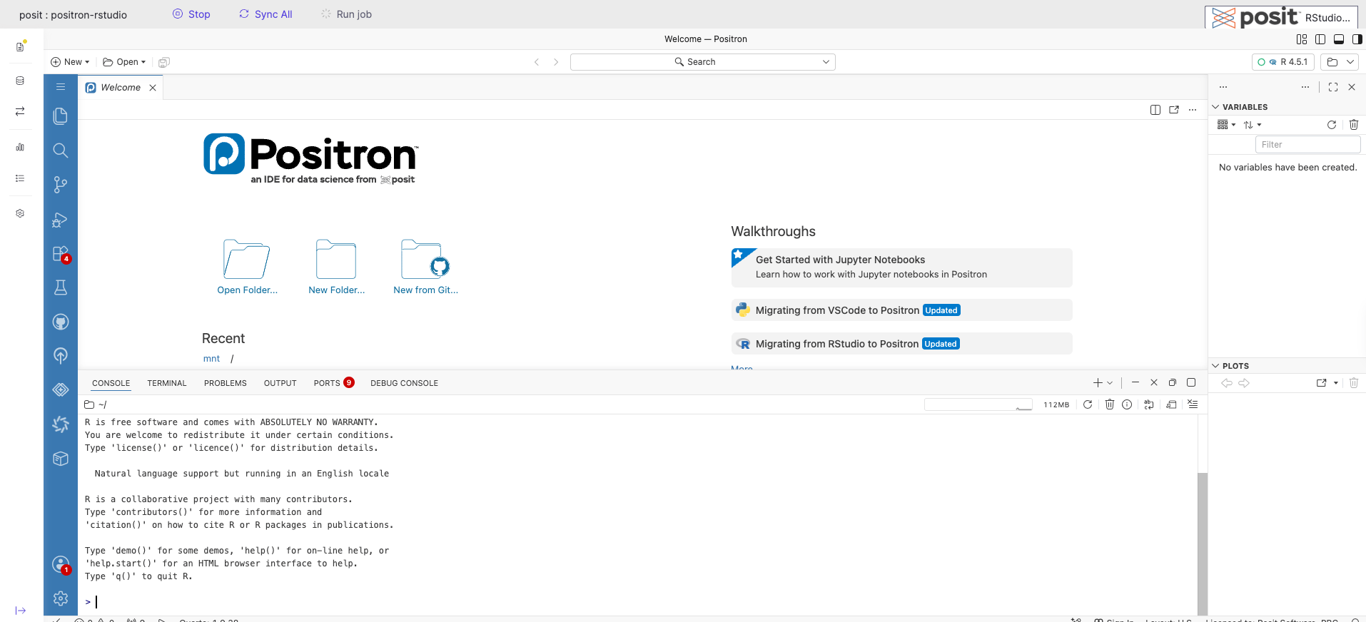Open the Explorer view in the activity bar
Viewport: 1366px width, 622px height.
[x=61, y=116]
